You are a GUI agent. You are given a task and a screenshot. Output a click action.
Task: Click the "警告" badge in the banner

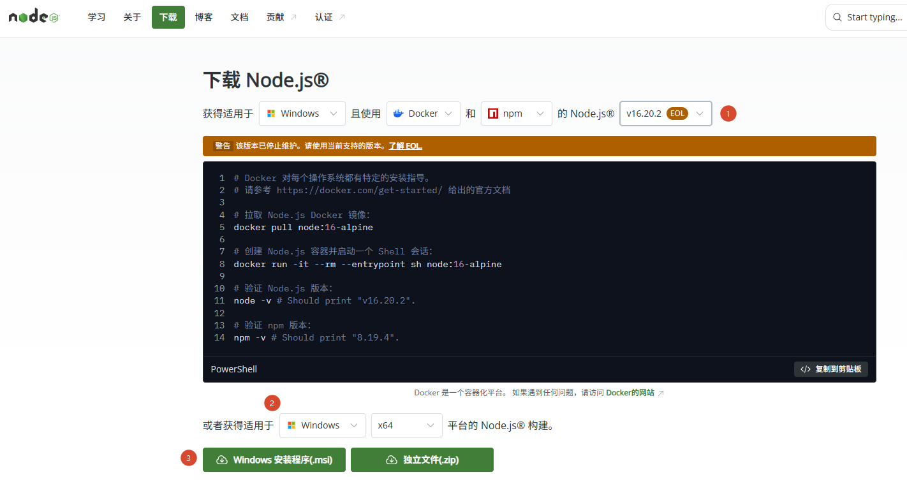223,146
